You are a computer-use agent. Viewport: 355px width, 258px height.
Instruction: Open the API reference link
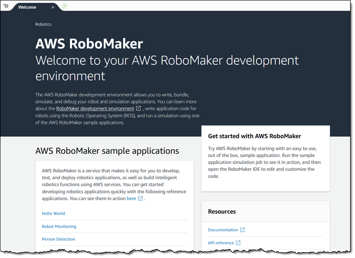pos(221,243)
